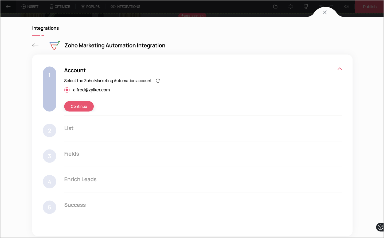Click the Account step heading
Viewport: 384px width, 238px height.
tap(75, 70)
